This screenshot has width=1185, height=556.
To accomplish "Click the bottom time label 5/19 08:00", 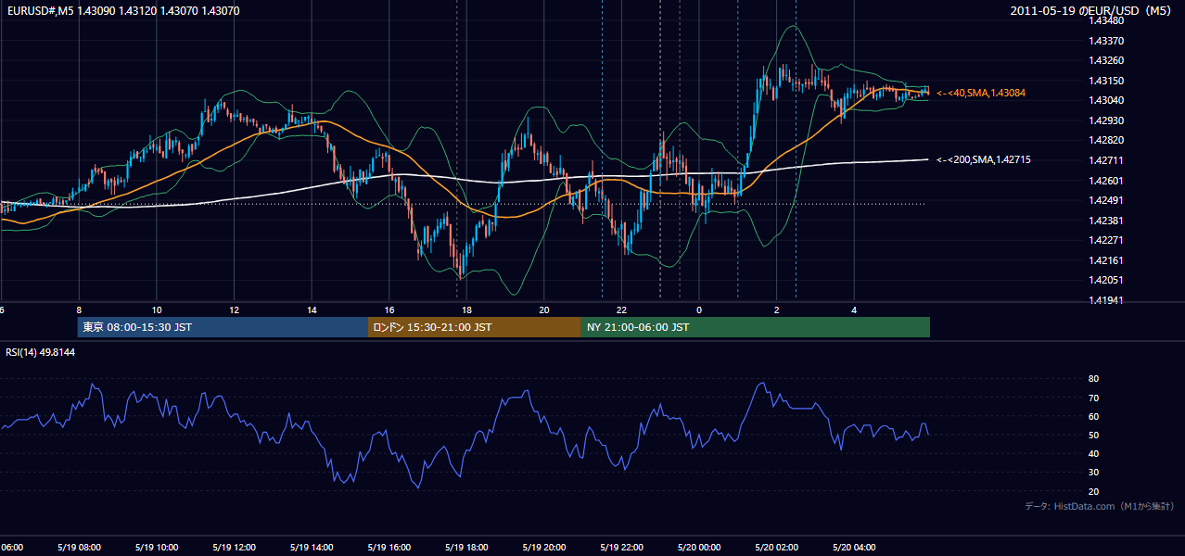I will pyautogui.click(x=79, y=547).
